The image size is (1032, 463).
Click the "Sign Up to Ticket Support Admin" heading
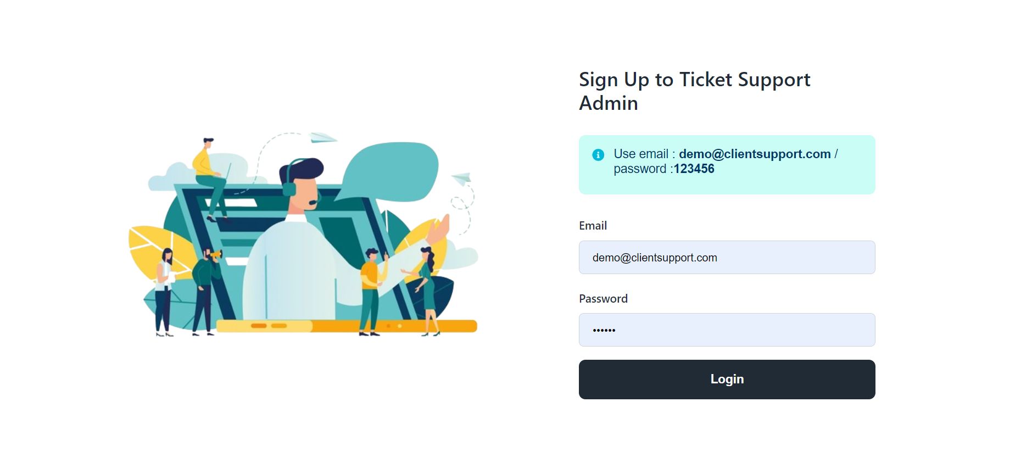click(694, 91)
